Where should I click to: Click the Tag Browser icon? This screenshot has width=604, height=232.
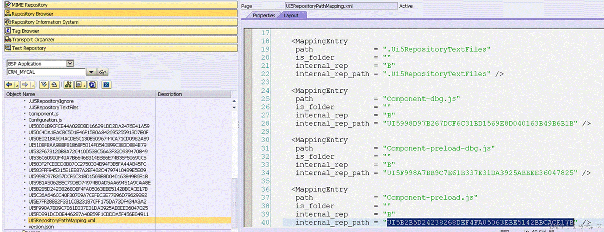[8, 31]
